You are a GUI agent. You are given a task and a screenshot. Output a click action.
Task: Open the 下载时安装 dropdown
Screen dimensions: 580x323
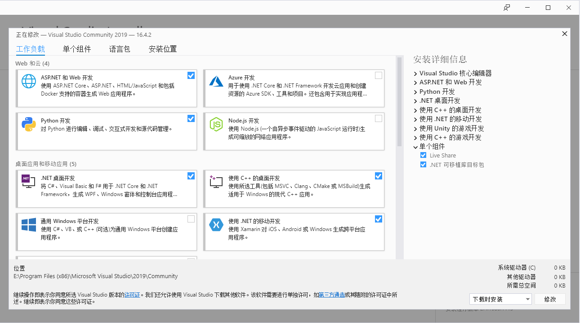[x=500, y=299]
